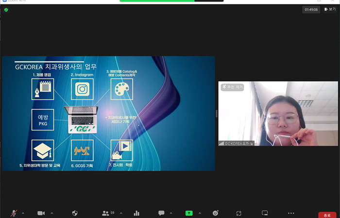Image resolution: width=340 pixels, height=218 pixels.
Task: Expand video options arrow next to camera
Action: pyautogui.click(x=52, y=213)
